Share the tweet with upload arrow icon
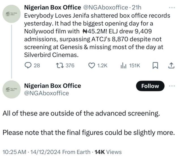 point(171,66)
